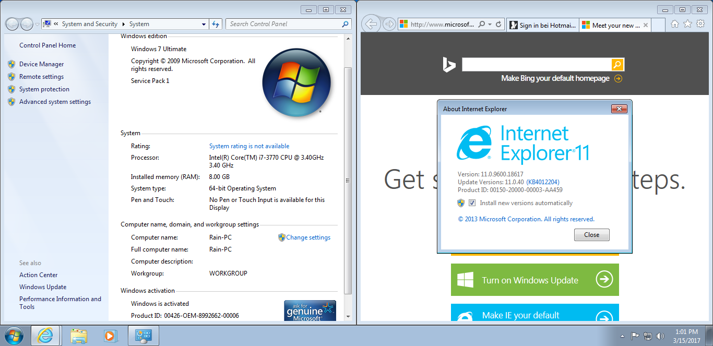The width and height of the screenshot is (713, 346).
Task: Open Device Manager link
Action: click(x=42, y=64)
